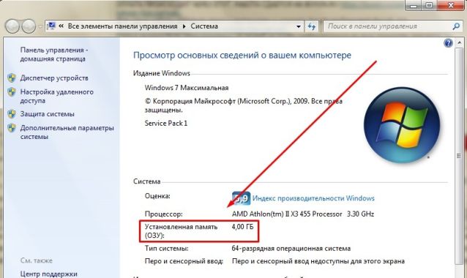Click the control panel icon in address bar

pyautogui.click(x=51, y=26)
